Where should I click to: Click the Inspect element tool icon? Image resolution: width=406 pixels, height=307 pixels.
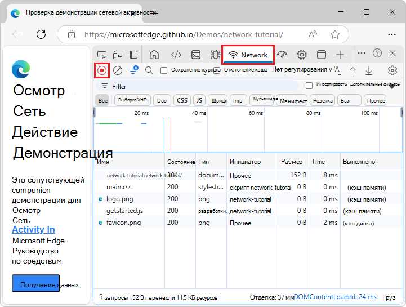point(102,55)
